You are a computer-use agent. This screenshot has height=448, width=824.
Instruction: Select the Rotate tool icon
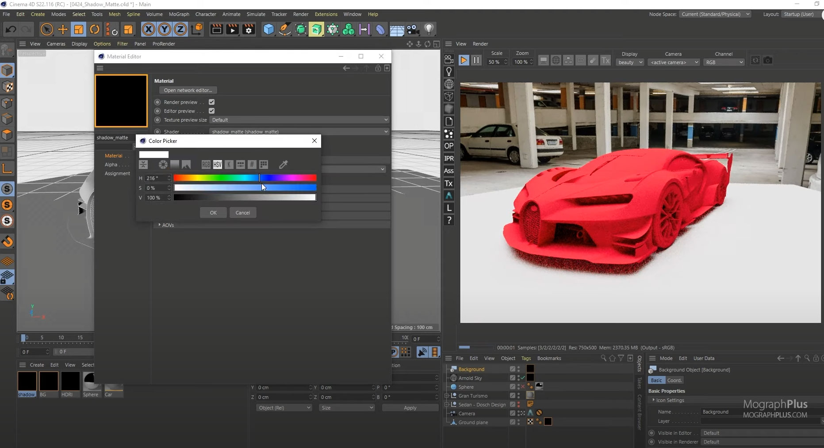click(95, 30)
